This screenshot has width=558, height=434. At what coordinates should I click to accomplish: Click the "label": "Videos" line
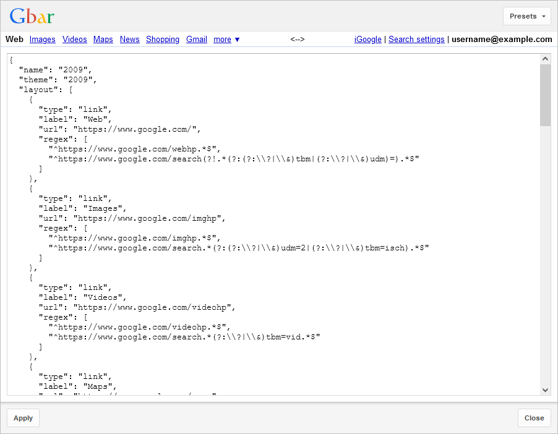[x=82, y=297]
